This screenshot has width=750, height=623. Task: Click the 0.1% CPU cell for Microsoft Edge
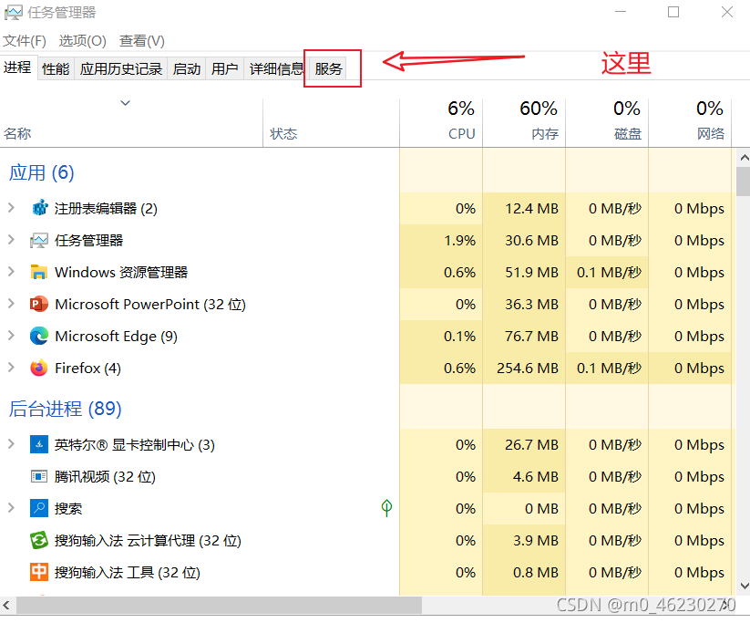pos(441,336)
